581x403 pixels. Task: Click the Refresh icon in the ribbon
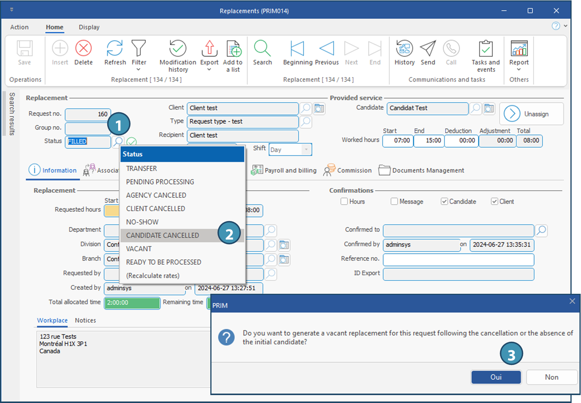115,49
